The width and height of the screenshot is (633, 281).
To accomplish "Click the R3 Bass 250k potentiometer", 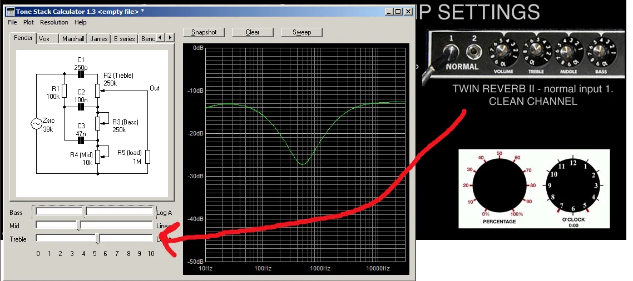I will coord(97,123).
